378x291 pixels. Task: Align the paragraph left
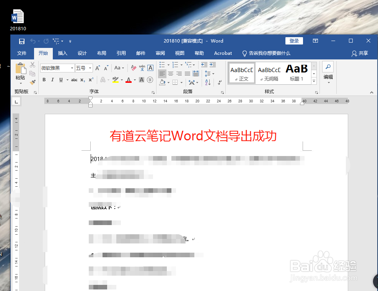tap(162, 74)
